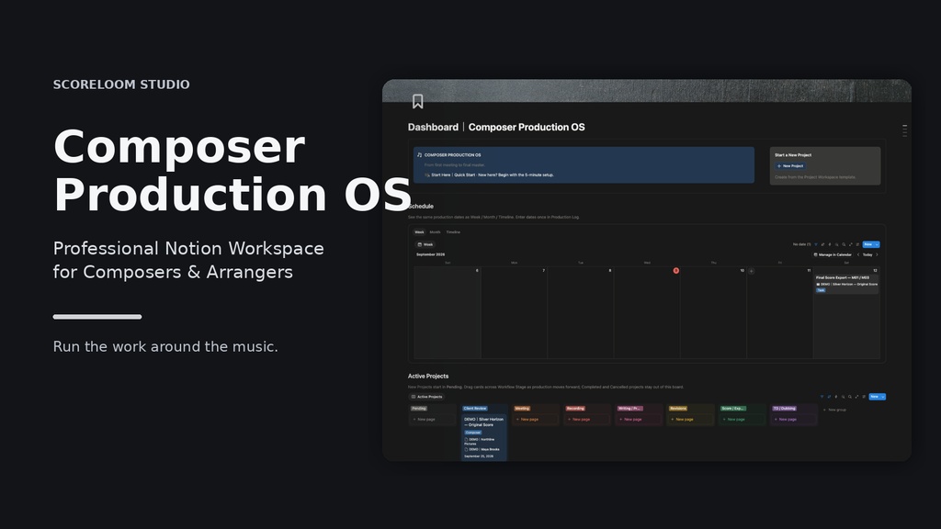Click the Recording column label
Image resolution: width=941 pixels, height=529 pixels.
point(575,409)
